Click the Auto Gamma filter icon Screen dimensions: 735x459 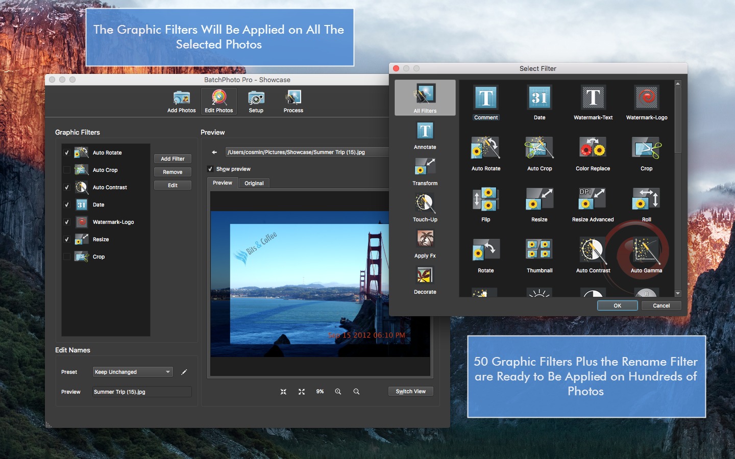pyautogui.click(x=646, y=250)
